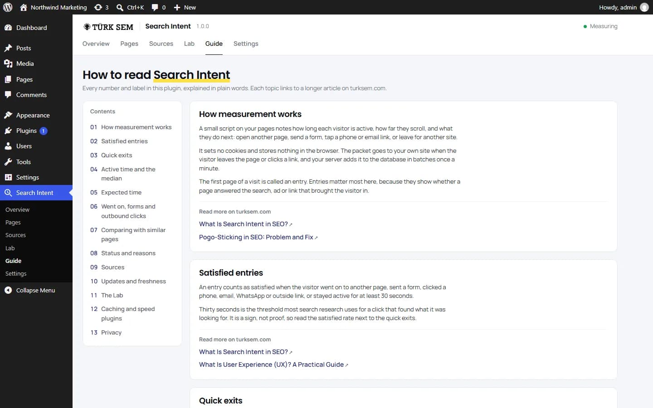Open 'What Is User Experience (UX)?' article link
This screenshot has height=408, width=653.
pyautogui.click(x=273, y=364)
